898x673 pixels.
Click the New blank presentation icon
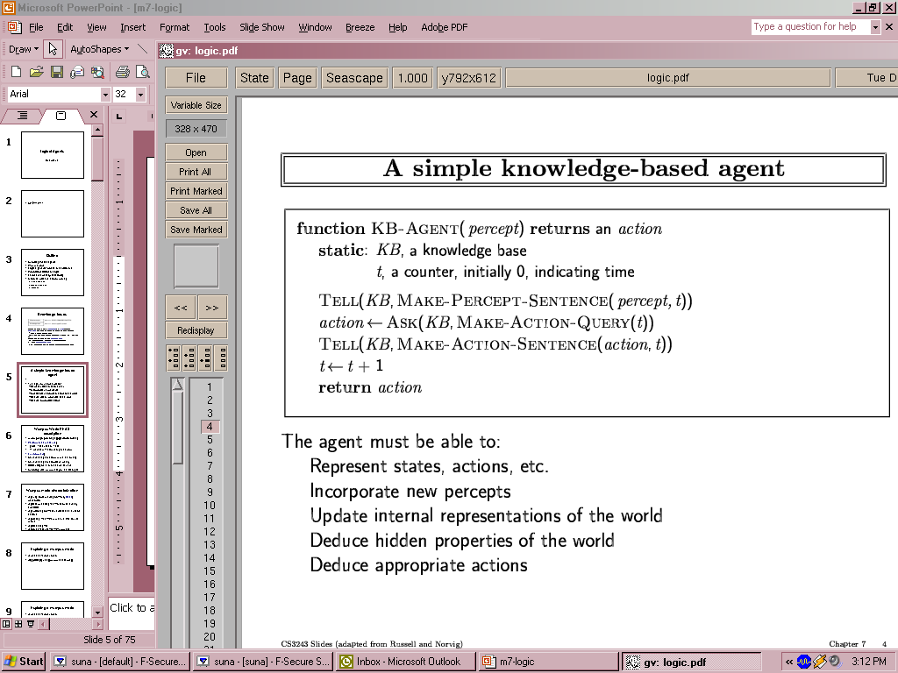pos(16,72)
